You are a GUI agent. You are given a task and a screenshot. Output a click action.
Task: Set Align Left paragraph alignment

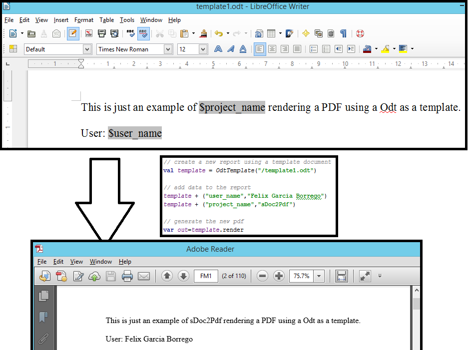(260, 49)
